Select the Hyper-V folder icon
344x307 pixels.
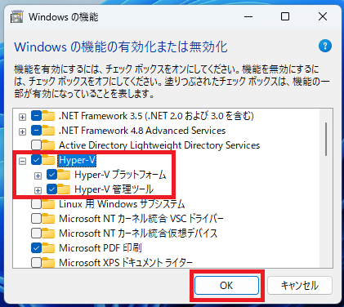(x=48, y=160)
